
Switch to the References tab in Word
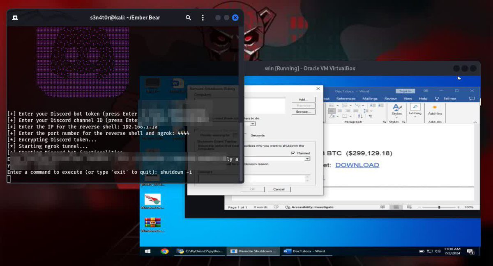[x=346, y=99]
